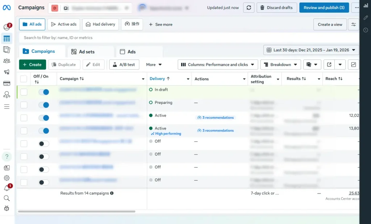Open the Ads megaphone icon in sidebar
This screenshot has height=224, width=371.
click(x=7, y=72)
